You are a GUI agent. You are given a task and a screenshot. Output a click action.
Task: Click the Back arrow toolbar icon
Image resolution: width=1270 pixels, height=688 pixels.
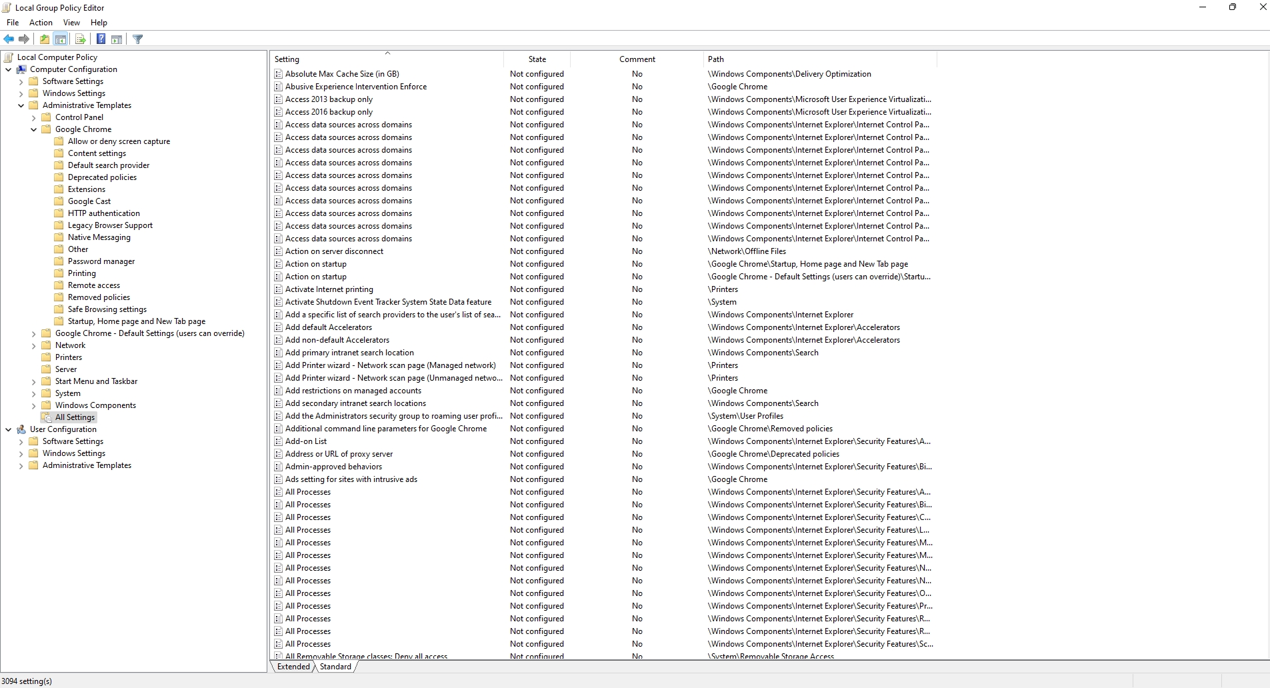9,39
